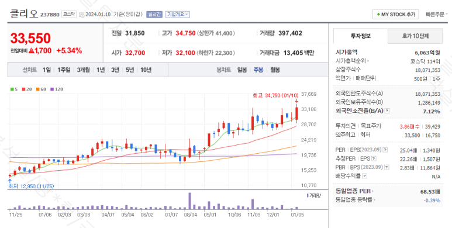Click the plus icon on MY STOCK 추가
Image resolution: width=452 pixels, height=228 pixels.
click(x=378, y=14)
